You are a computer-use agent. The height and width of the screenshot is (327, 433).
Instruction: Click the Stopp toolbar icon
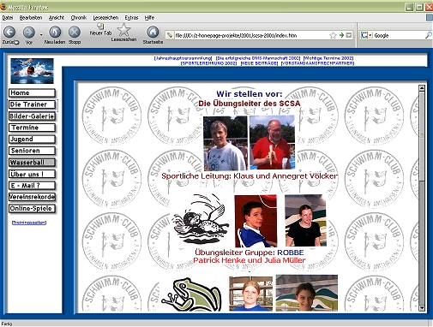tap(75, 32)
